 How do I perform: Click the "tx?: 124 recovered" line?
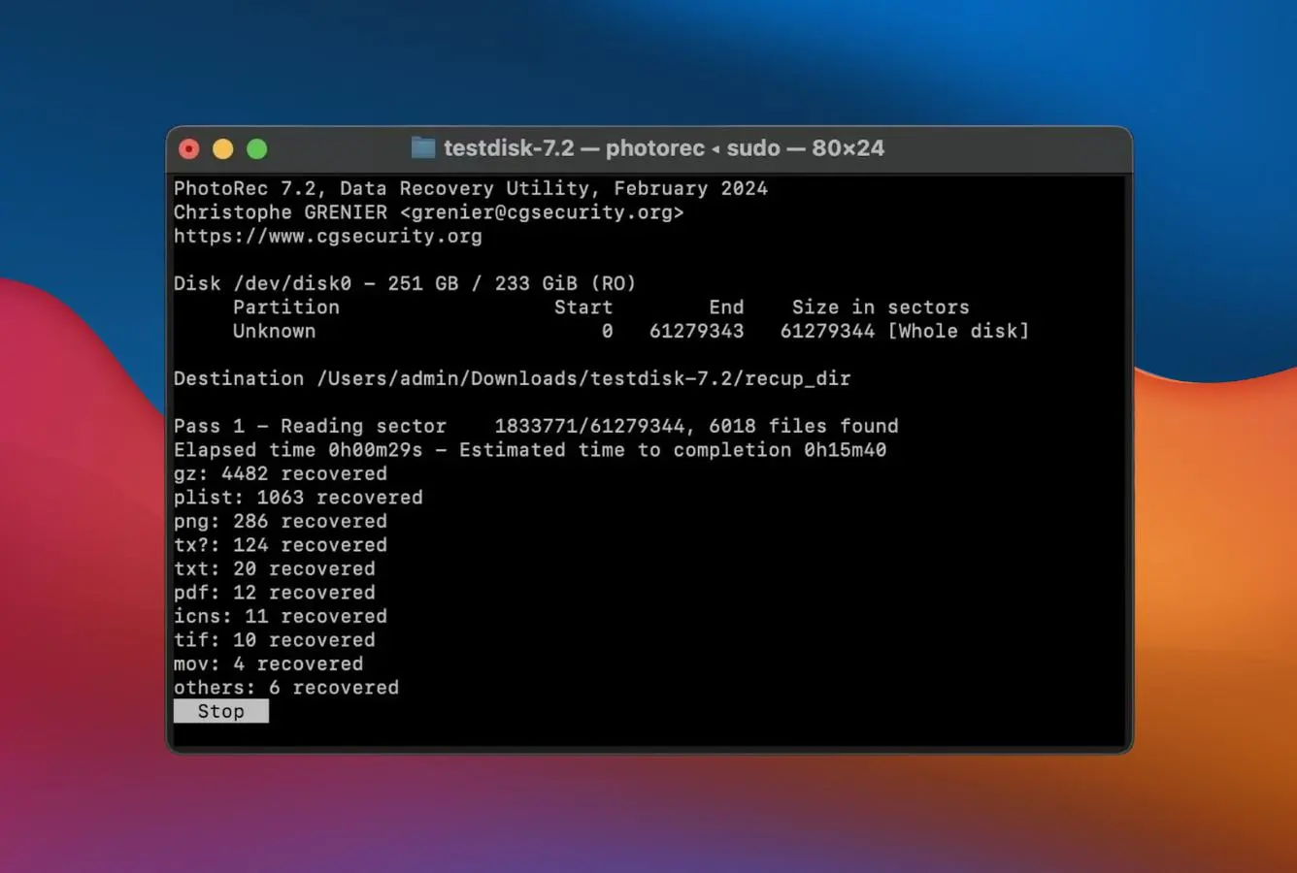(x=281, y=545)
